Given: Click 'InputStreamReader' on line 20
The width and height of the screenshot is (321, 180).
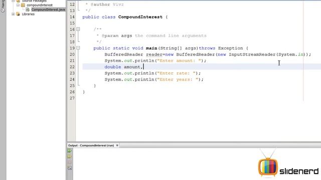Looking at the screenshot, I should pyautogui.click(x=252, y=54).
